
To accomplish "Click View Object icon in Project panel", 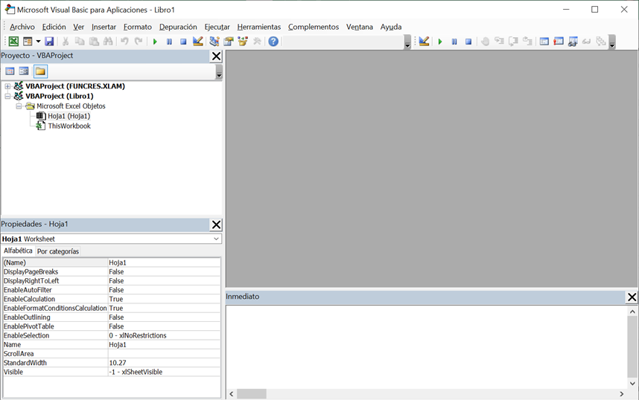I will [24, 71].
